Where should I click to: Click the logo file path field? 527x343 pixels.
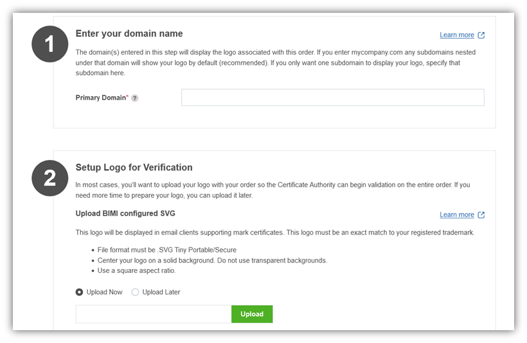pyautogui.click(x=154, y=314)
